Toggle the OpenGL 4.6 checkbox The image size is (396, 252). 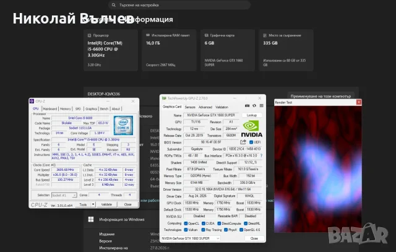point(241,230)
